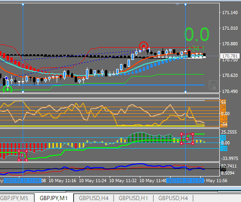Click the blue -10 level label

pos(224,148)
